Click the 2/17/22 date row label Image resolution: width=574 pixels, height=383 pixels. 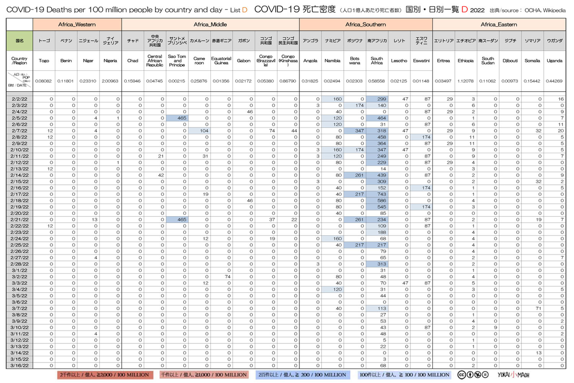19,194
